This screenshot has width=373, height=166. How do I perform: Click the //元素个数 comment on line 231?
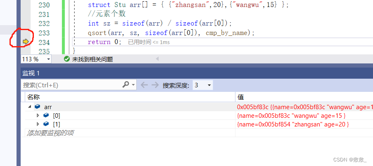tap(107, 14)
